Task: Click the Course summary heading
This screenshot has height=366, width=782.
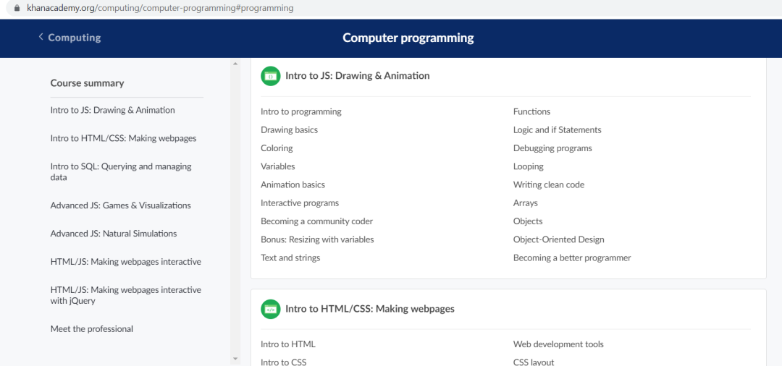Action: point(88,83)
